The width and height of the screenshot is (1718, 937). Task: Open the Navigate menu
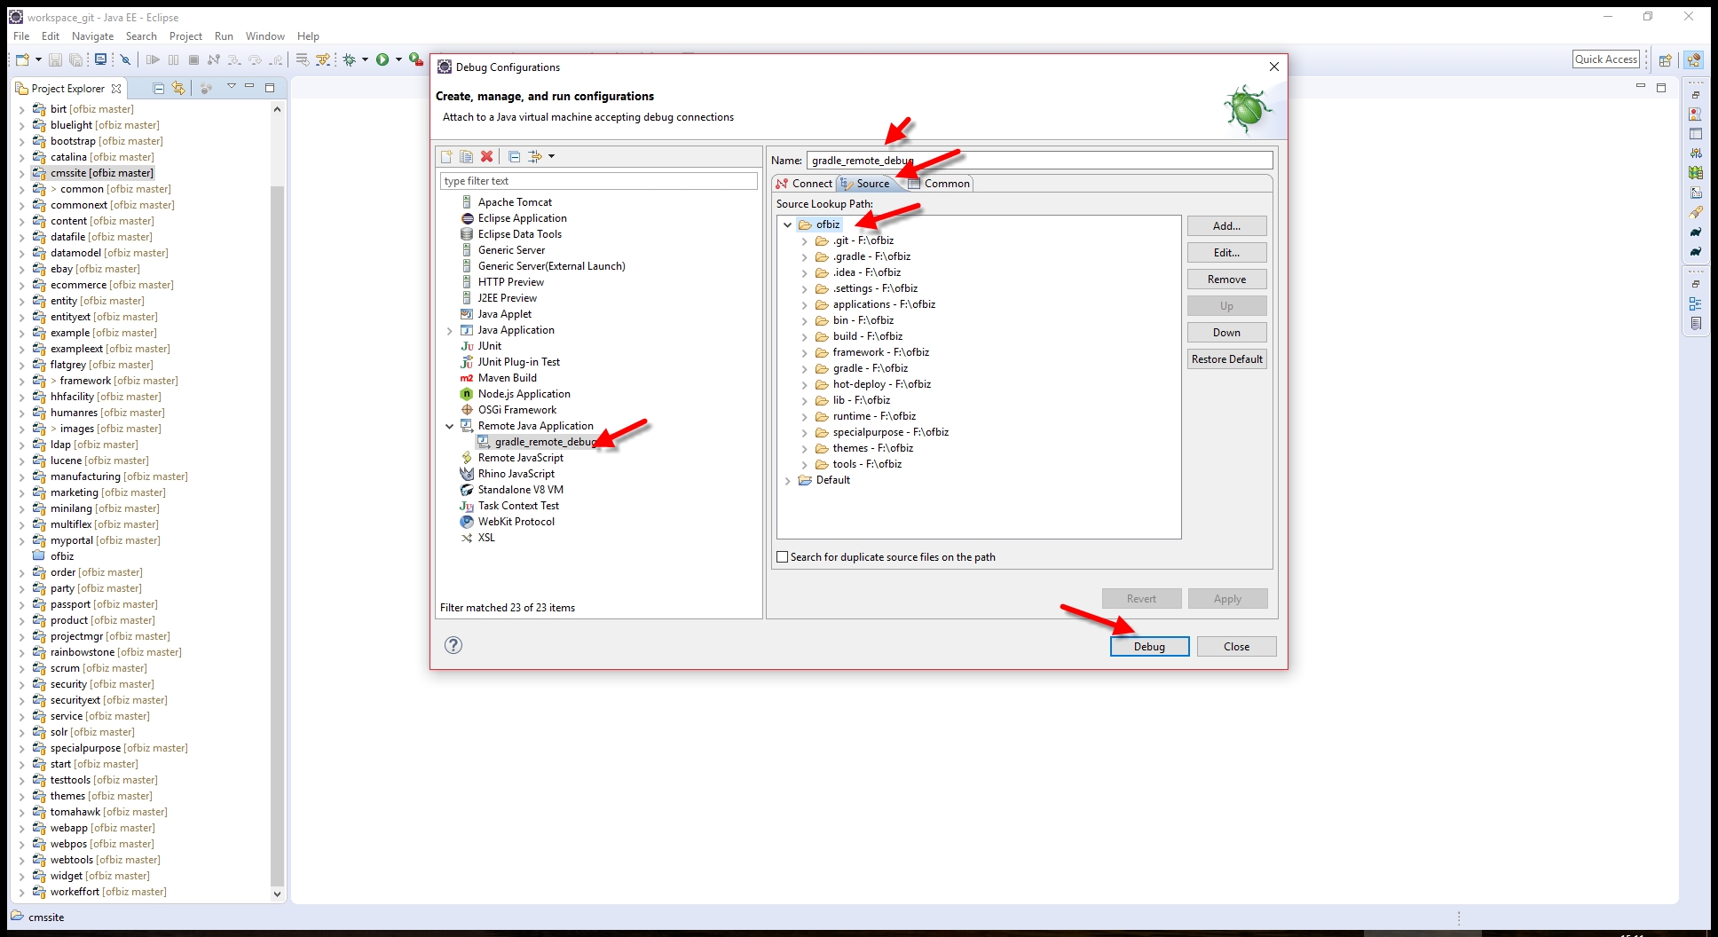(x=92, y=36)
